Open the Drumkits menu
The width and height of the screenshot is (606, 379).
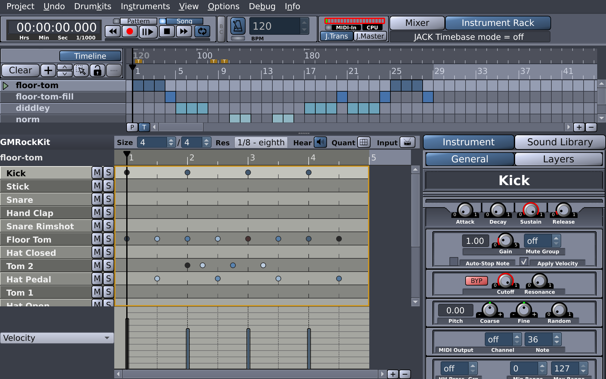coord(92,6)
